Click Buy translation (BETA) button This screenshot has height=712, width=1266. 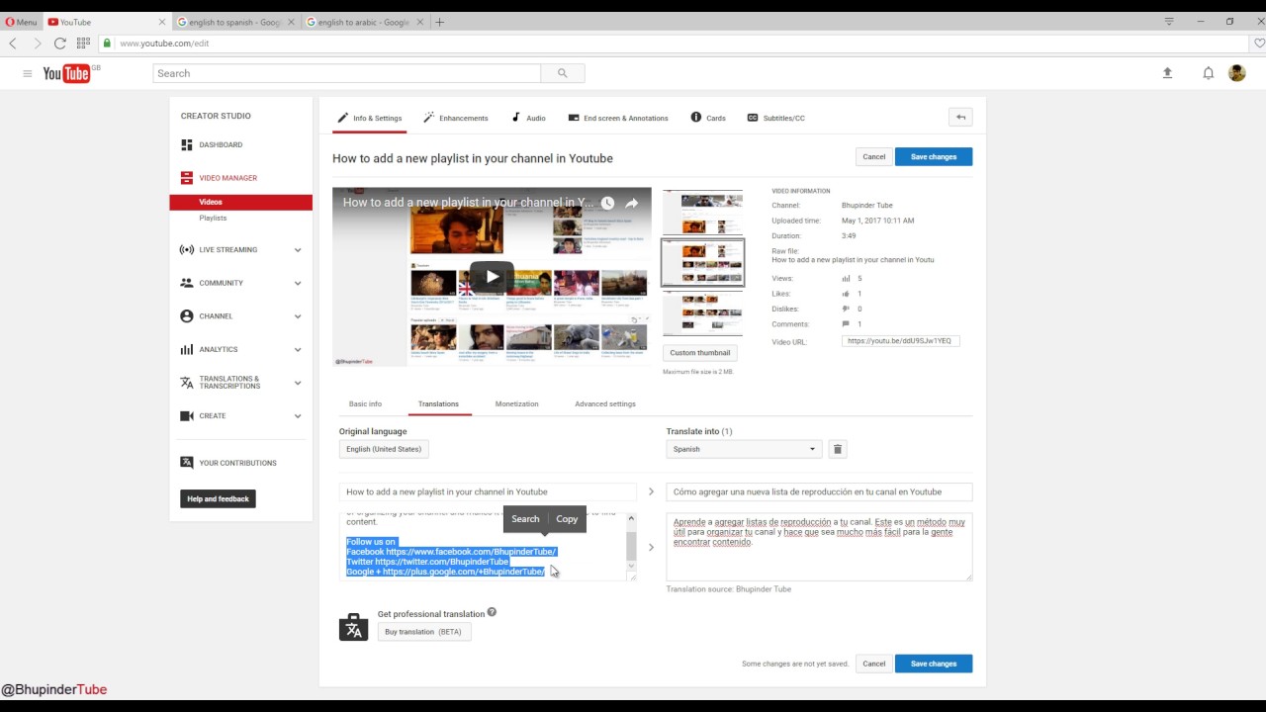(423, 632)
